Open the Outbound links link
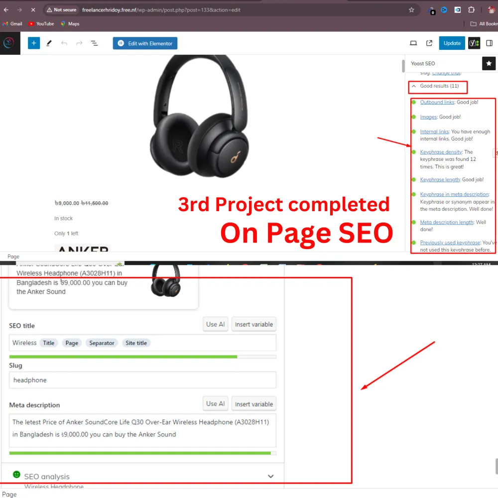 tap(437, 102)
